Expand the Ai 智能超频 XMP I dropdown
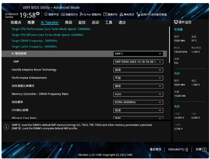Image resolution: width=210 pixels, height=159 pixels. click(138, 54)
